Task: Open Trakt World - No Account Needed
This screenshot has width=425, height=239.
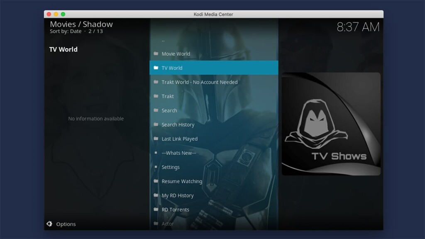Action: 214,82
